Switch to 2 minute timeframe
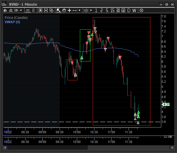The height and width of the screenshot is (153, 177). click(x=102, y=11)
